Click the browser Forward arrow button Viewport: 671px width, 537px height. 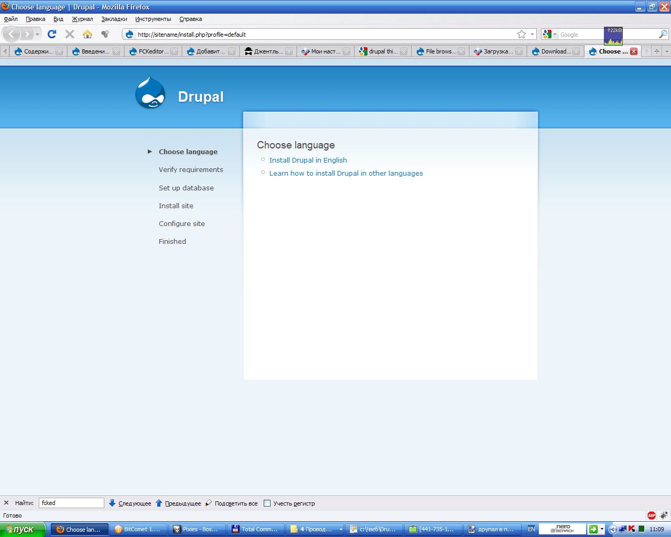click(27, 34)
